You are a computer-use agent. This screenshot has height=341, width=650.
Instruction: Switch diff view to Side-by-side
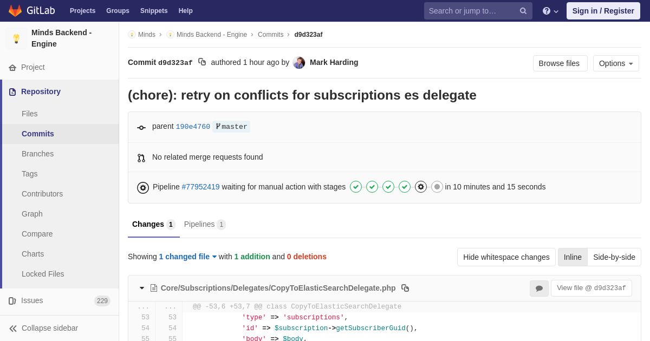pos(614,257)
